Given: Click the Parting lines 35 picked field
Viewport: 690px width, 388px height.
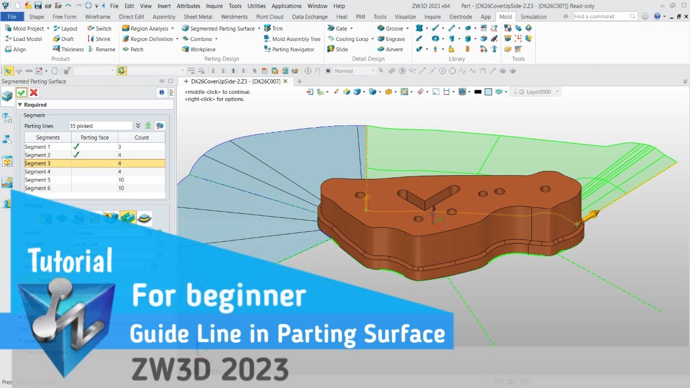Looking at the screenshot, I should click(100, 126).
